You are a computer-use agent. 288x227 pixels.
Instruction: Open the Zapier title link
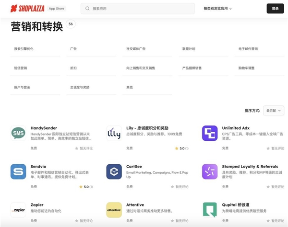pyautogui.click(x=37, y=205)
